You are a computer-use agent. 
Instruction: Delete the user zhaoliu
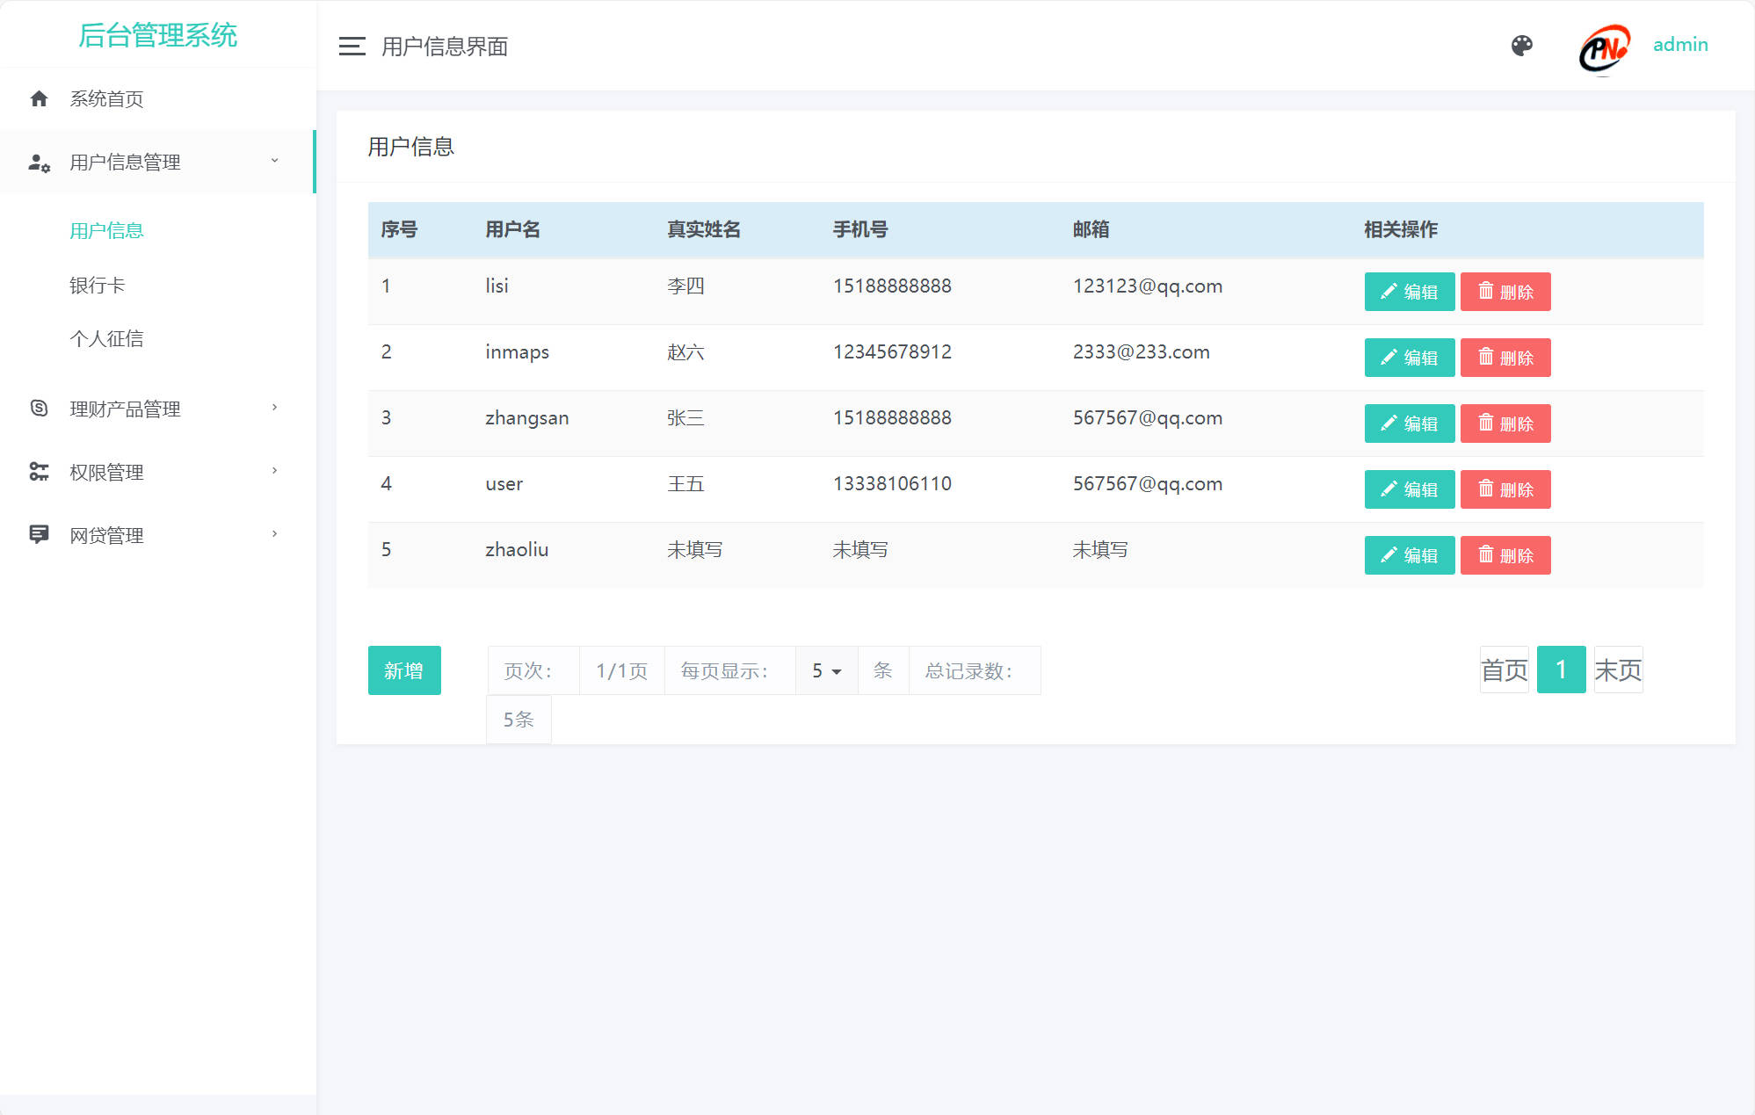(1505, 554)
